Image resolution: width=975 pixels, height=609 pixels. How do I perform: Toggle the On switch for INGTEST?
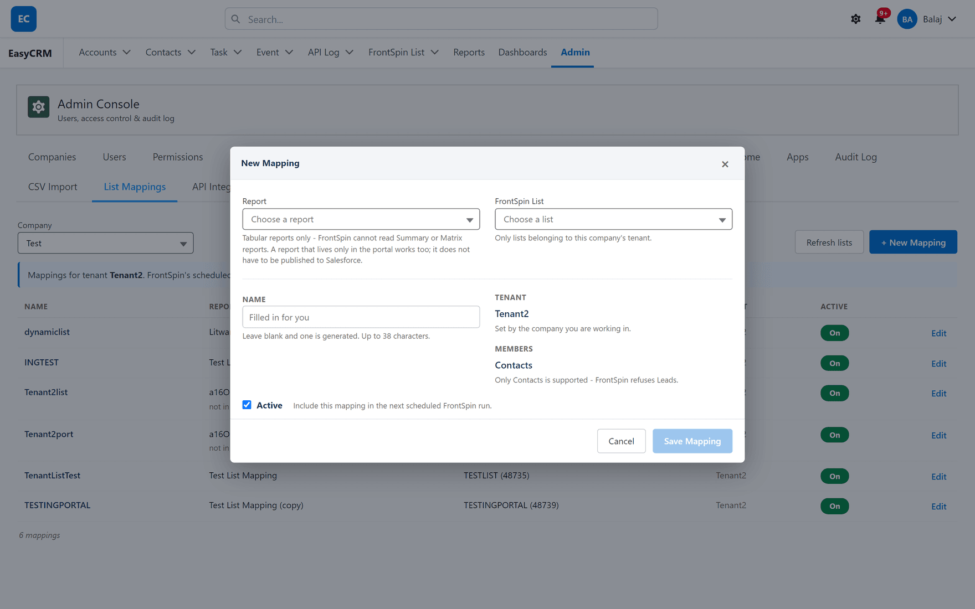click(834, 363)
